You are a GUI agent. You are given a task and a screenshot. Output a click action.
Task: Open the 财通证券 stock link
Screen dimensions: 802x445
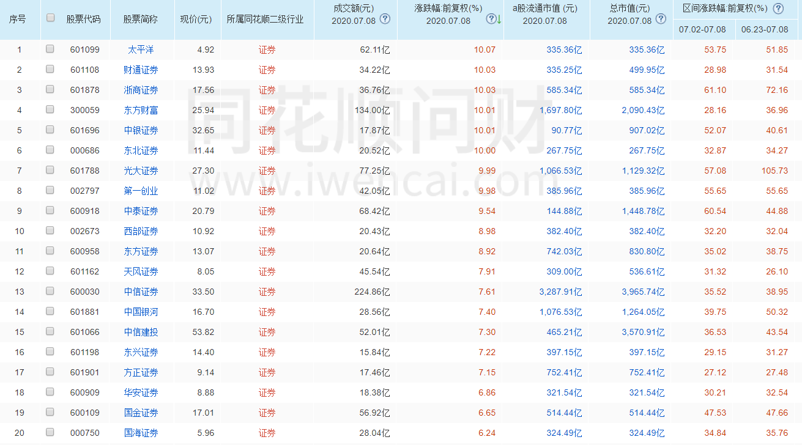coord(141,70)
